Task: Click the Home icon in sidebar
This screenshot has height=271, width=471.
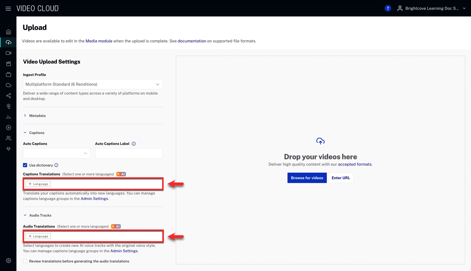Action: click(x=8, y=32)
